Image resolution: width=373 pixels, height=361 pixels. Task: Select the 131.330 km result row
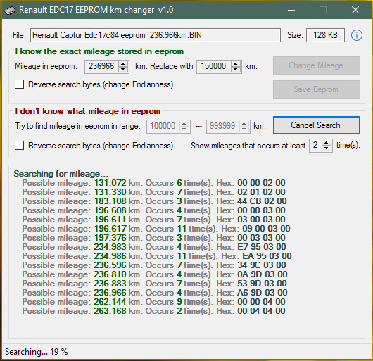(x=153, y=192)
